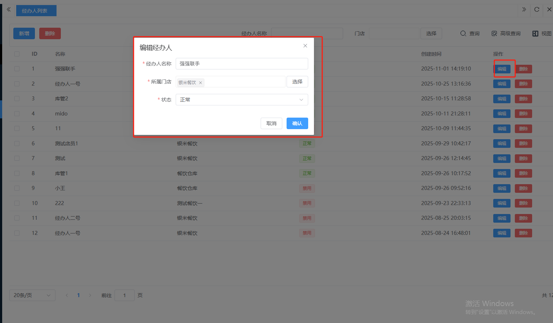
Task: Select page number 1 in pagination
Action: (x=78, y=295)
